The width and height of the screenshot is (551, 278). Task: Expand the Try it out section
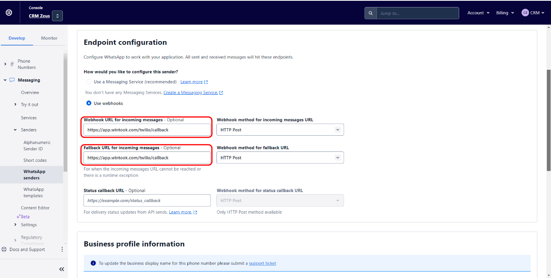[15, 105]
